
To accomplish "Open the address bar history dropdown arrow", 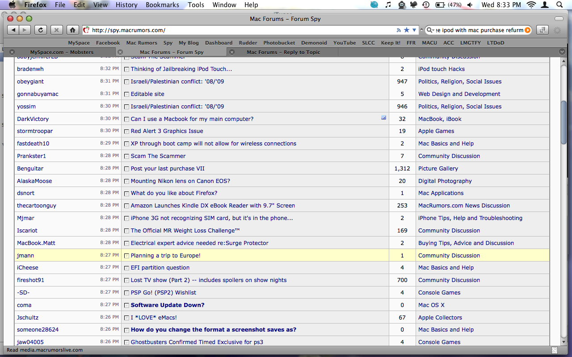I will pos(414,30).
